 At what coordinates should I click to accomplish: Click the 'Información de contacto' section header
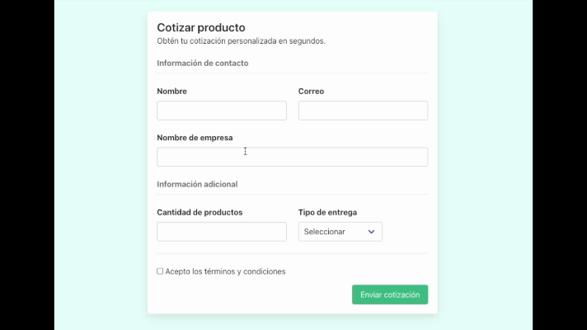pyautogui.click(x=202, y=63)
